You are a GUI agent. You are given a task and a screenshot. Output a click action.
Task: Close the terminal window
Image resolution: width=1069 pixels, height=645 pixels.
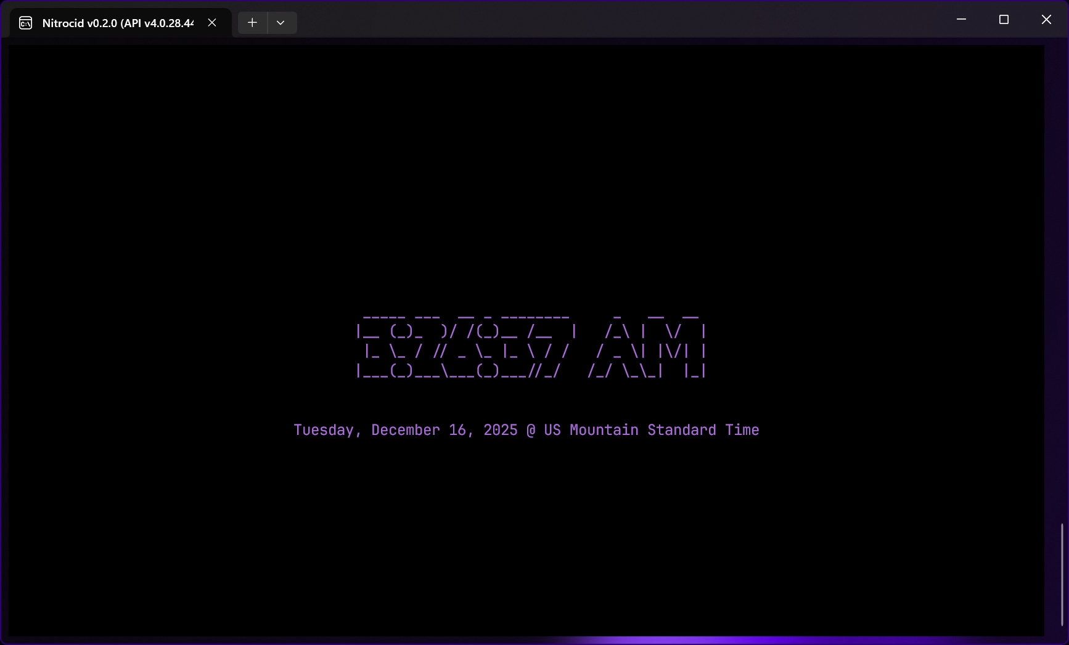(x=1046, y=20)
